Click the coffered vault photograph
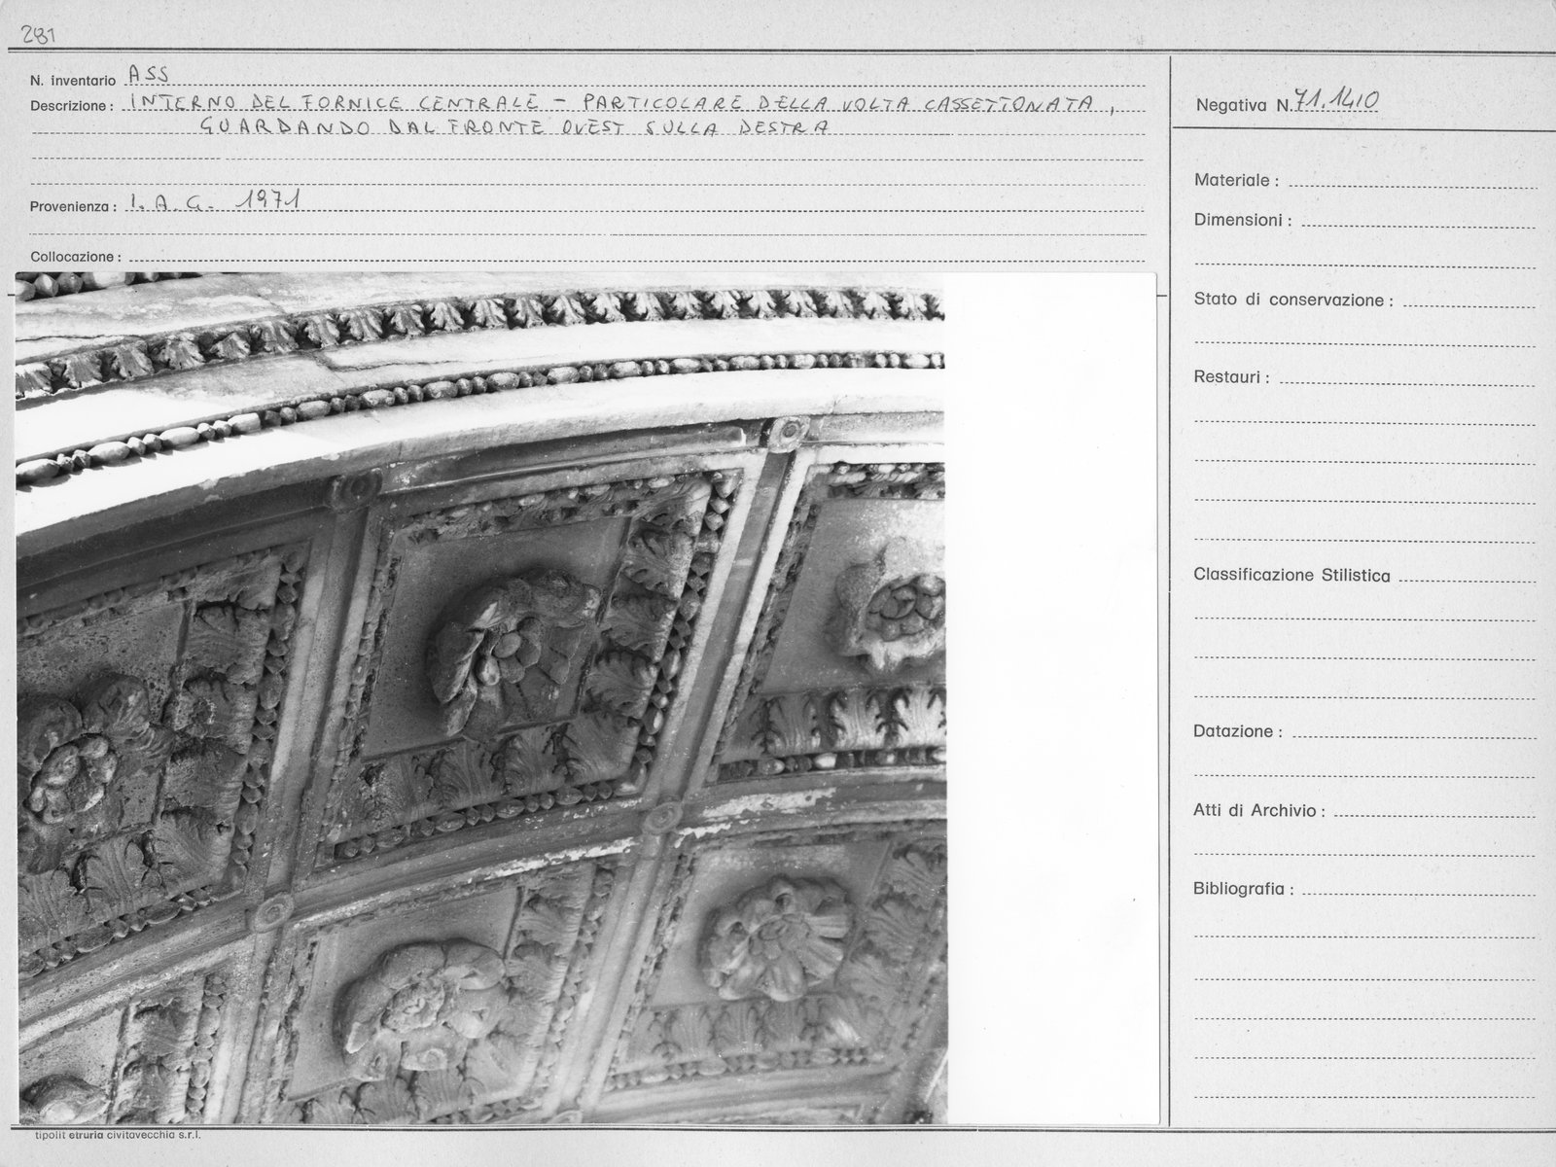 click(x=480, y=698)
